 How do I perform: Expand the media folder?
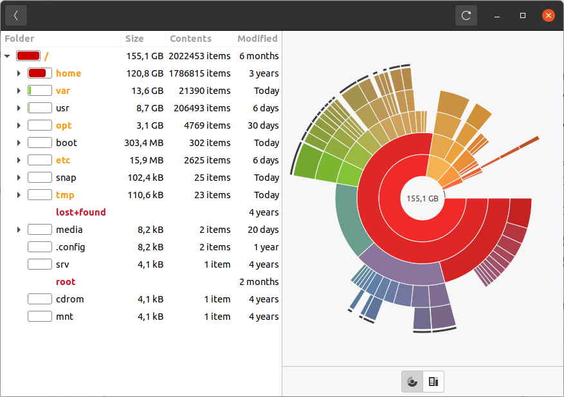19,229
